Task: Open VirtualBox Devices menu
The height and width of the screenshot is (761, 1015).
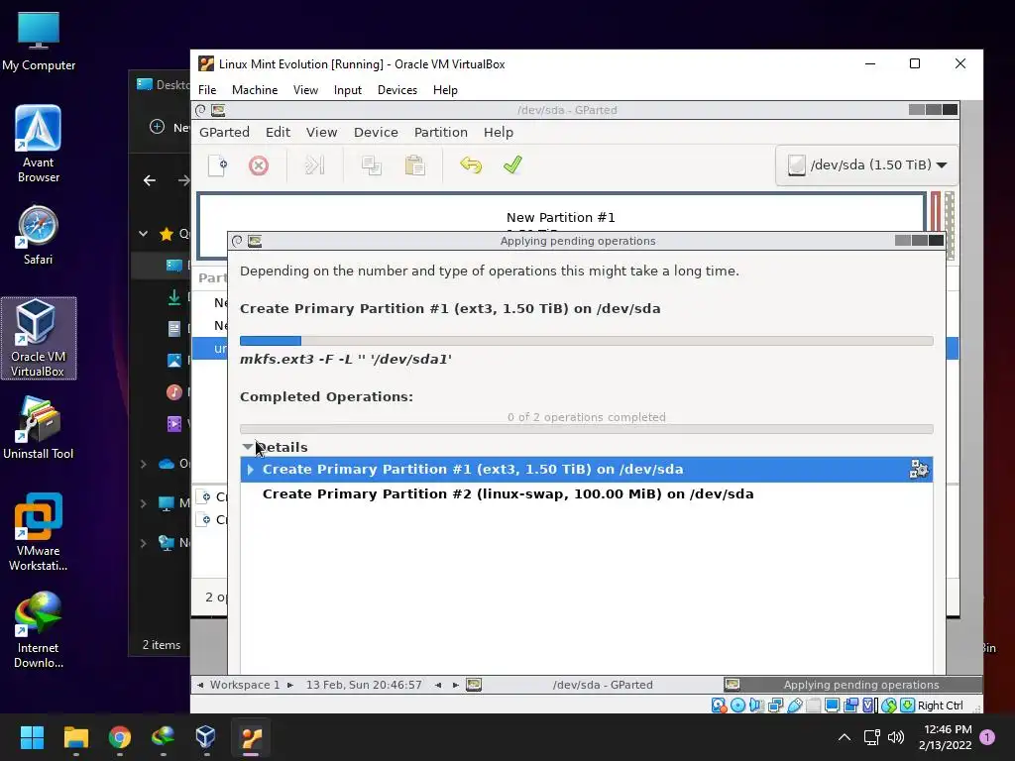Action: pos(397,90)
